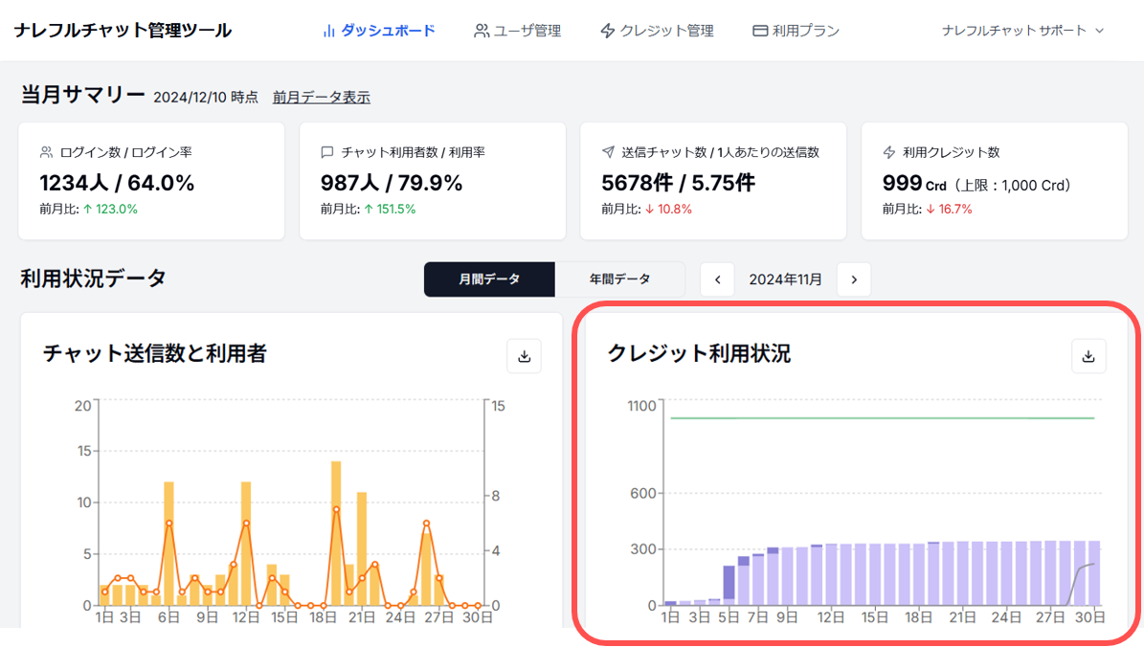Click the login count person icon
Screen dimensions: 1144x647
click(x=46, y=152)
